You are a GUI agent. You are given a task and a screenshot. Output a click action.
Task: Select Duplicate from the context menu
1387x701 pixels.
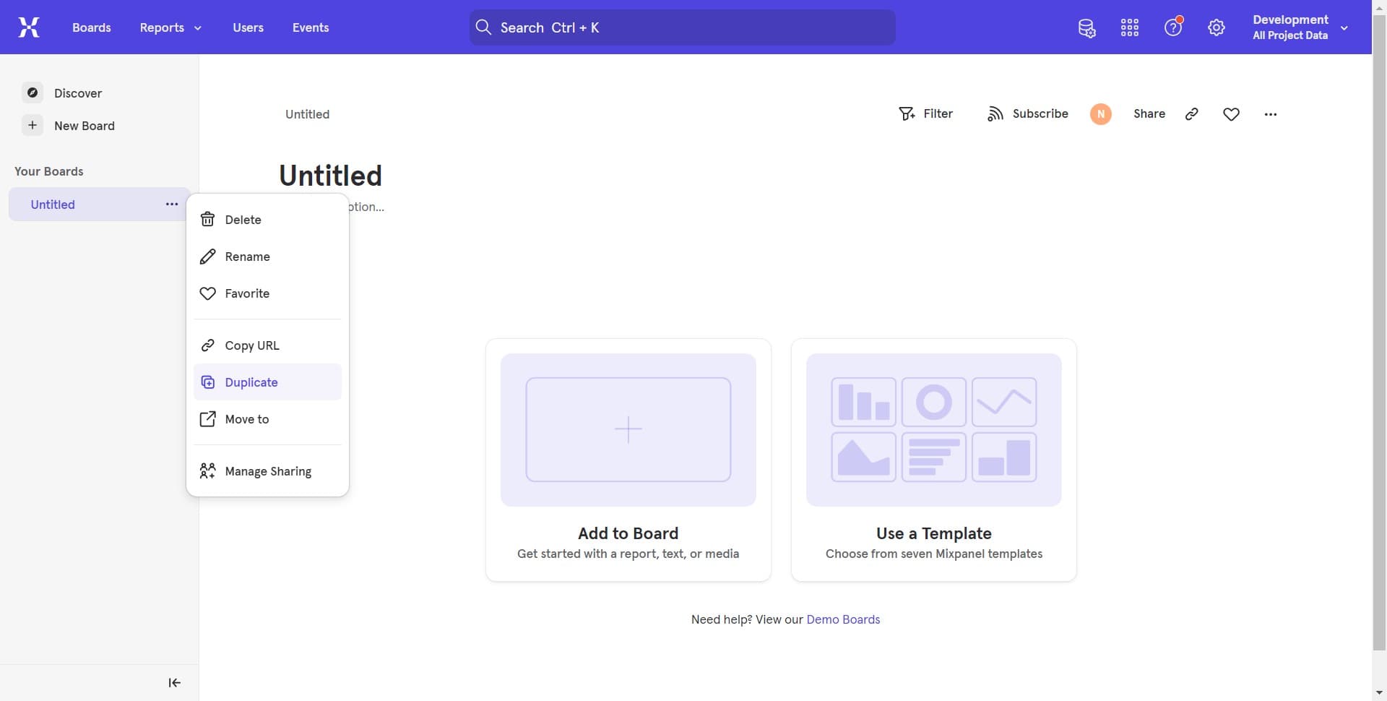(251, 382)
